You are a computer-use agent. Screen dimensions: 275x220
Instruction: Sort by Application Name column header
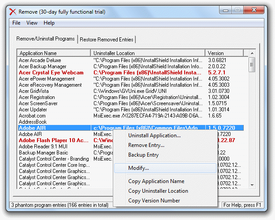click(x=54, y=53)
